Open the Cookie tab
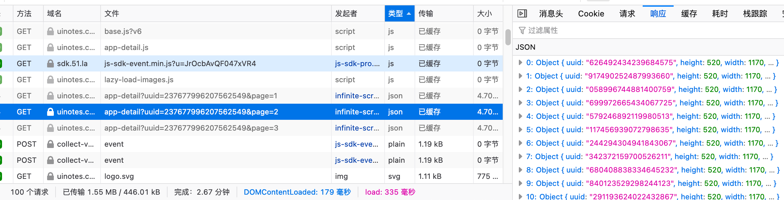Viewport: 784px width, 200px height. click(x=591, y=14)
